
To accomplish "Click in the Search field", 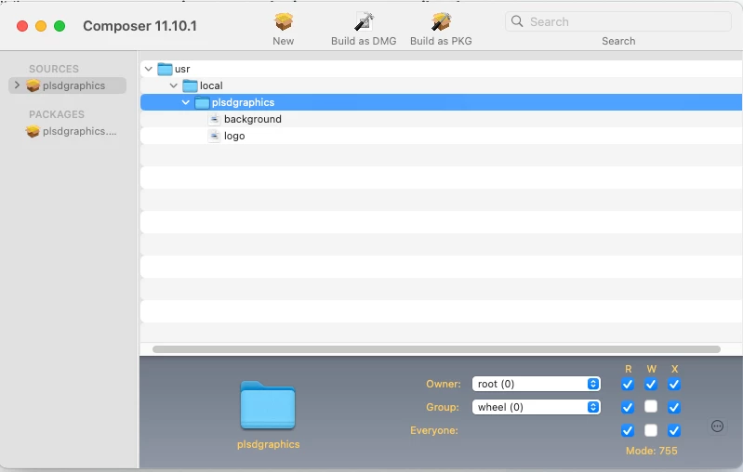I will 618,21.
